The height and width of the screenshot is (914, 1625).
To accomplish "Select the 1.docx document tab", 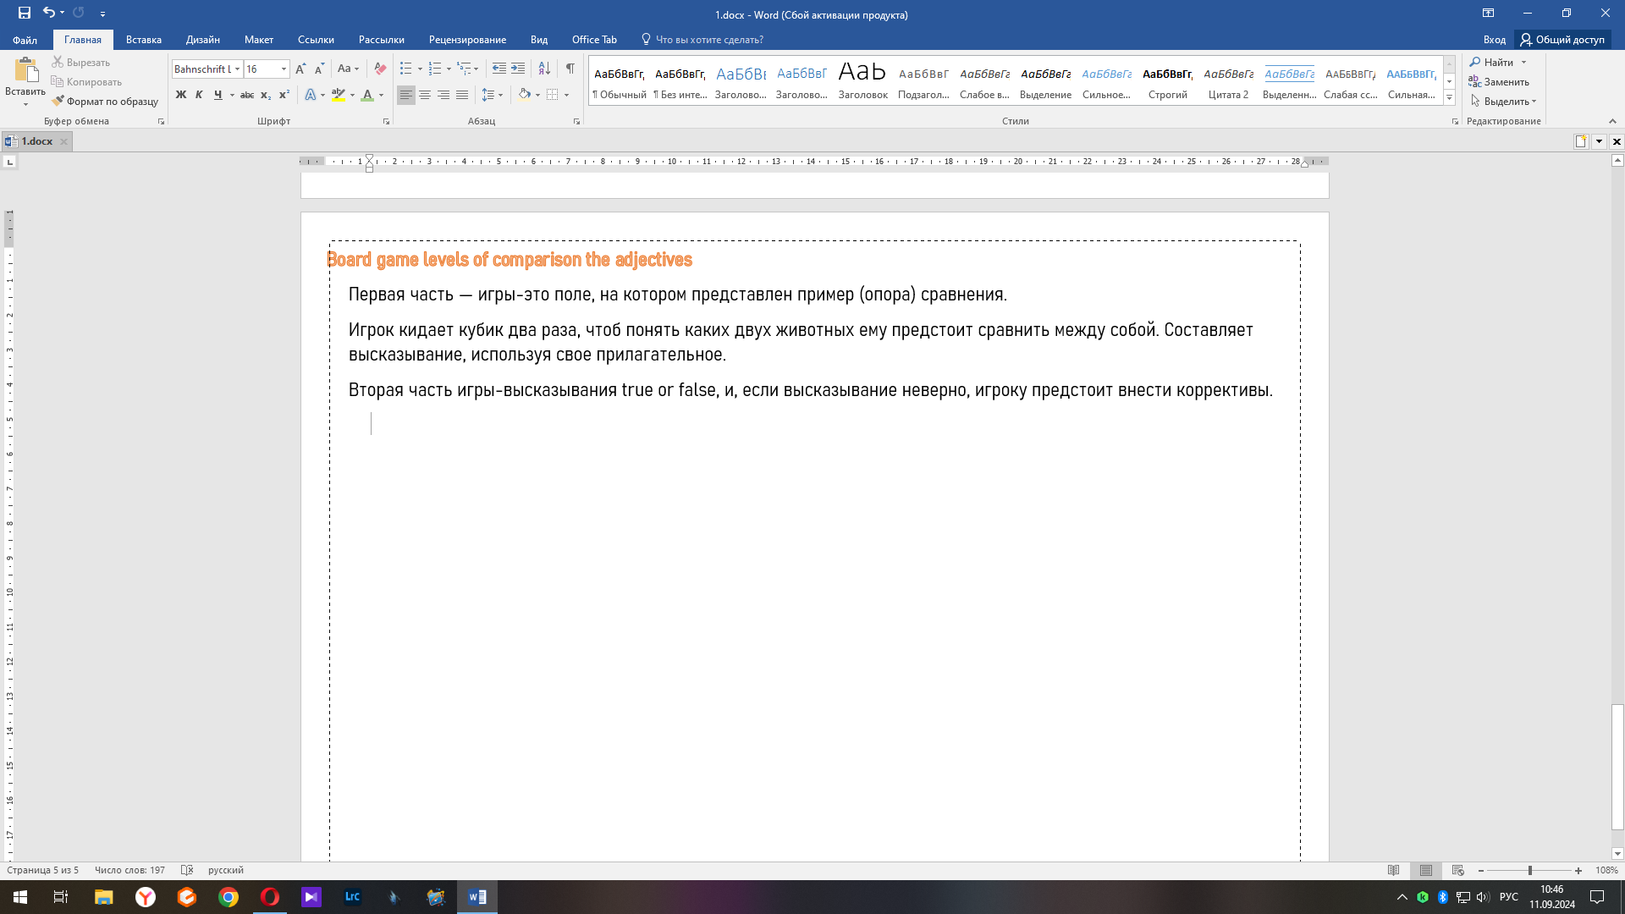I will [36, 141].
